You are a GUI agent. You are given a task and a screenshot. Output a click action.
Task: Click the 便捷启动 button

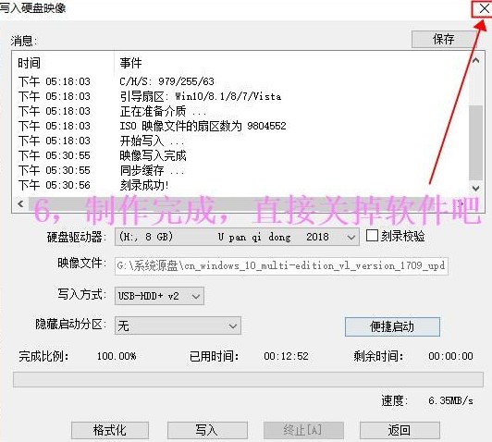(x=392, y=326)
